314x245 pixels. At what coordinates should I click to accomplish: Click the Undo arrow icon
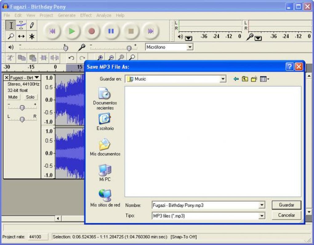pyautogui.click(x=71, y=58)
